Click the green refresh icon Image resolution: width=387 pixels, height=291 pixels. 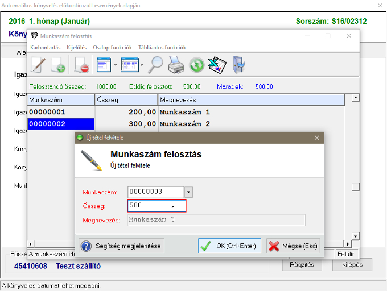pyautogui.click(x=196, y=65)
